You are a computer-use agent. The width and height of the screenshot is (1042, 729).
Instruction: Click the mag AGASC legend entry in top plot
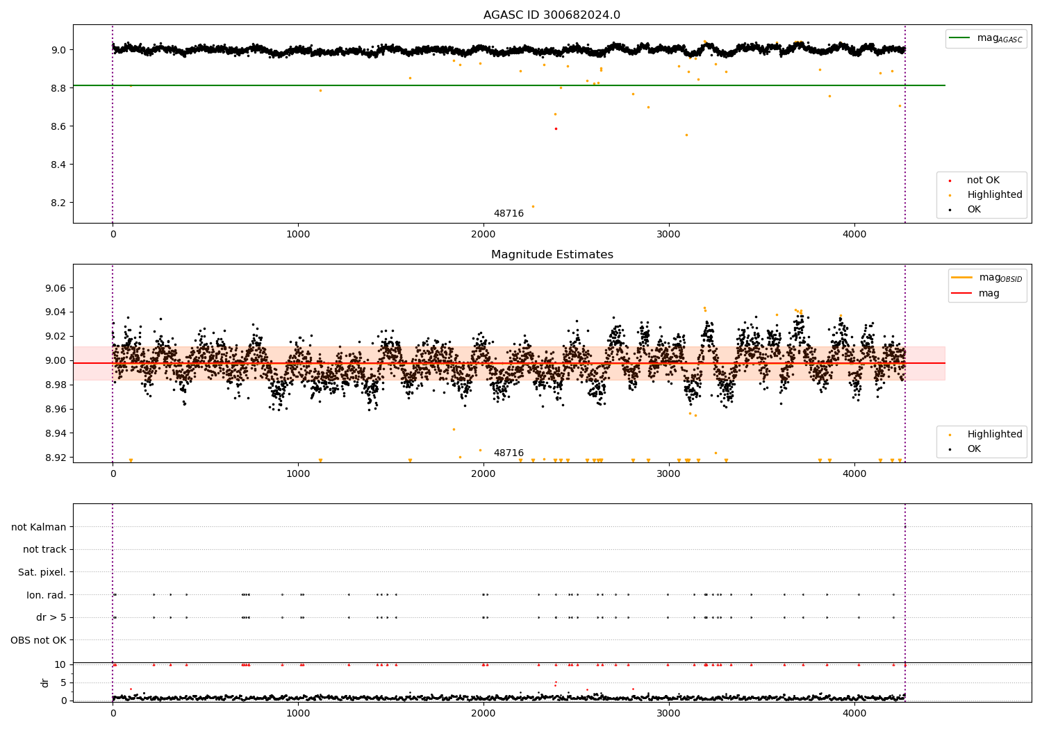986,38
